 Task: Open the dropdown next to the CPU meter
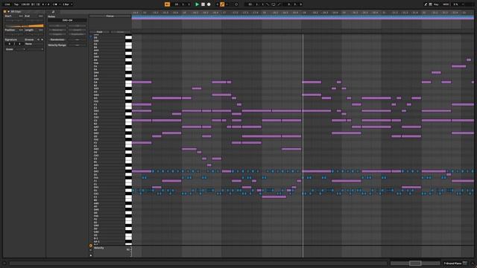pyautogui.click(x=463, y=4)
